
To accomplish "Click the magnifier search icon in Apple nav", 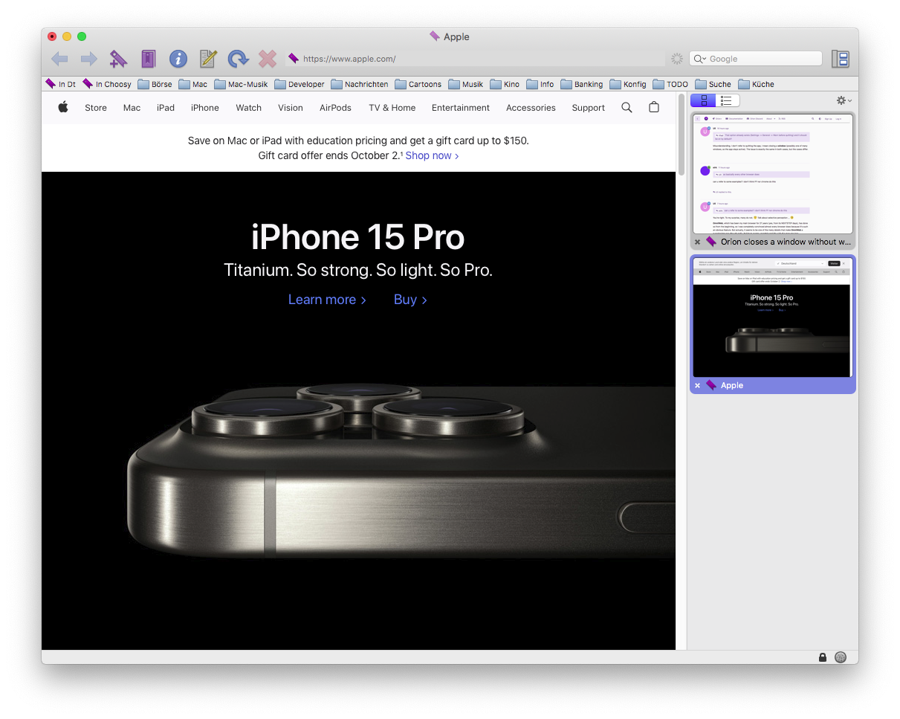I will coord(627,108).
